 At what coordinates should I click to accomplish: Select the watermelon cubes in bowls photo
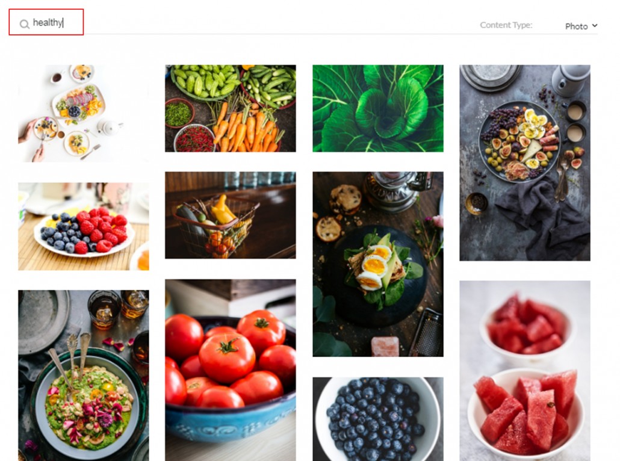coord(525,371)
